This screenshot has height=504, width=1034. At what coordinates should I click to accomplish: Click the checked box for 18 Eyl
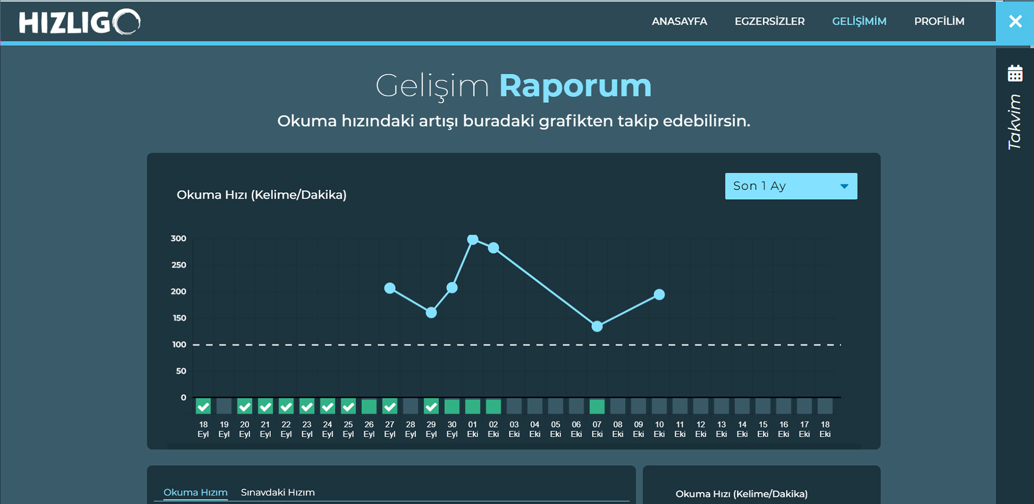203,407
